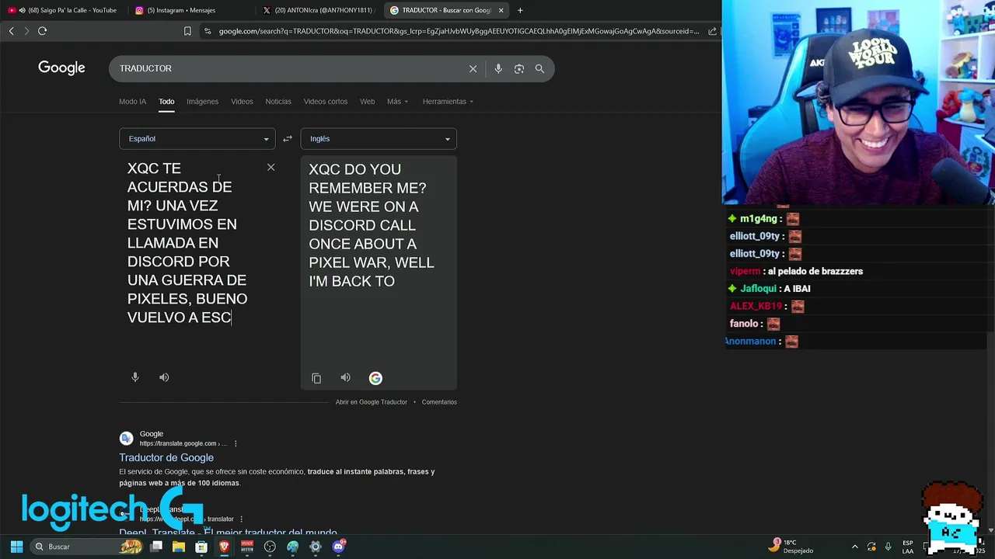Listen to the Spanish source text
Screen dimensions: 995x559
tap(164, 377)
